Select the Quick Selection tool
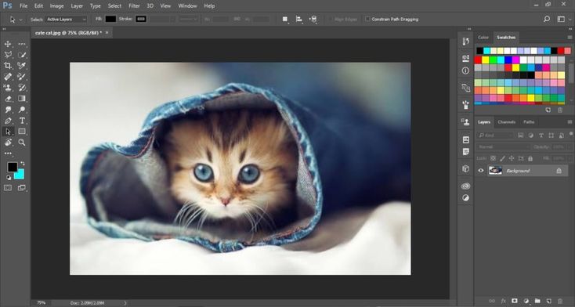 point(22,55)
